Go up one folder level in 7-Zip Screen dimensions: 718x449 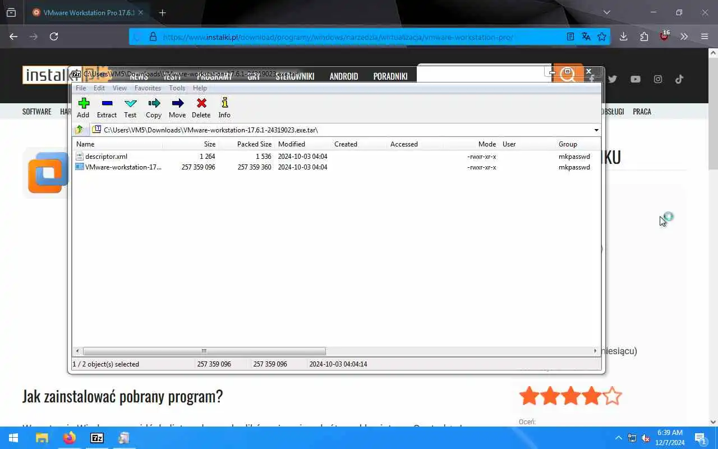click(79, 130)
